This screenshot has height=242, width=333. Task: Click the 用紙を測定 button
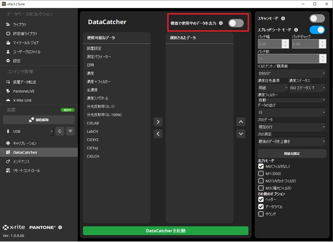pyautogui.click(x=292, y=153)
